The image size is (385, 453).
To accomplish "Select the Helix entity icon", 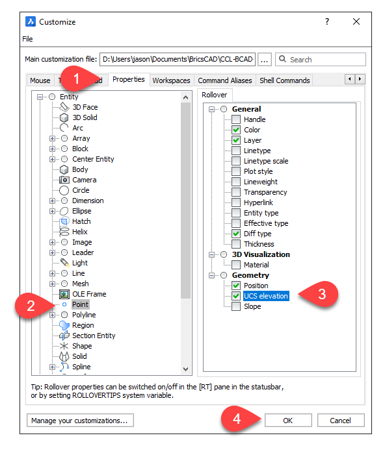I will click(x=64, y=232).
